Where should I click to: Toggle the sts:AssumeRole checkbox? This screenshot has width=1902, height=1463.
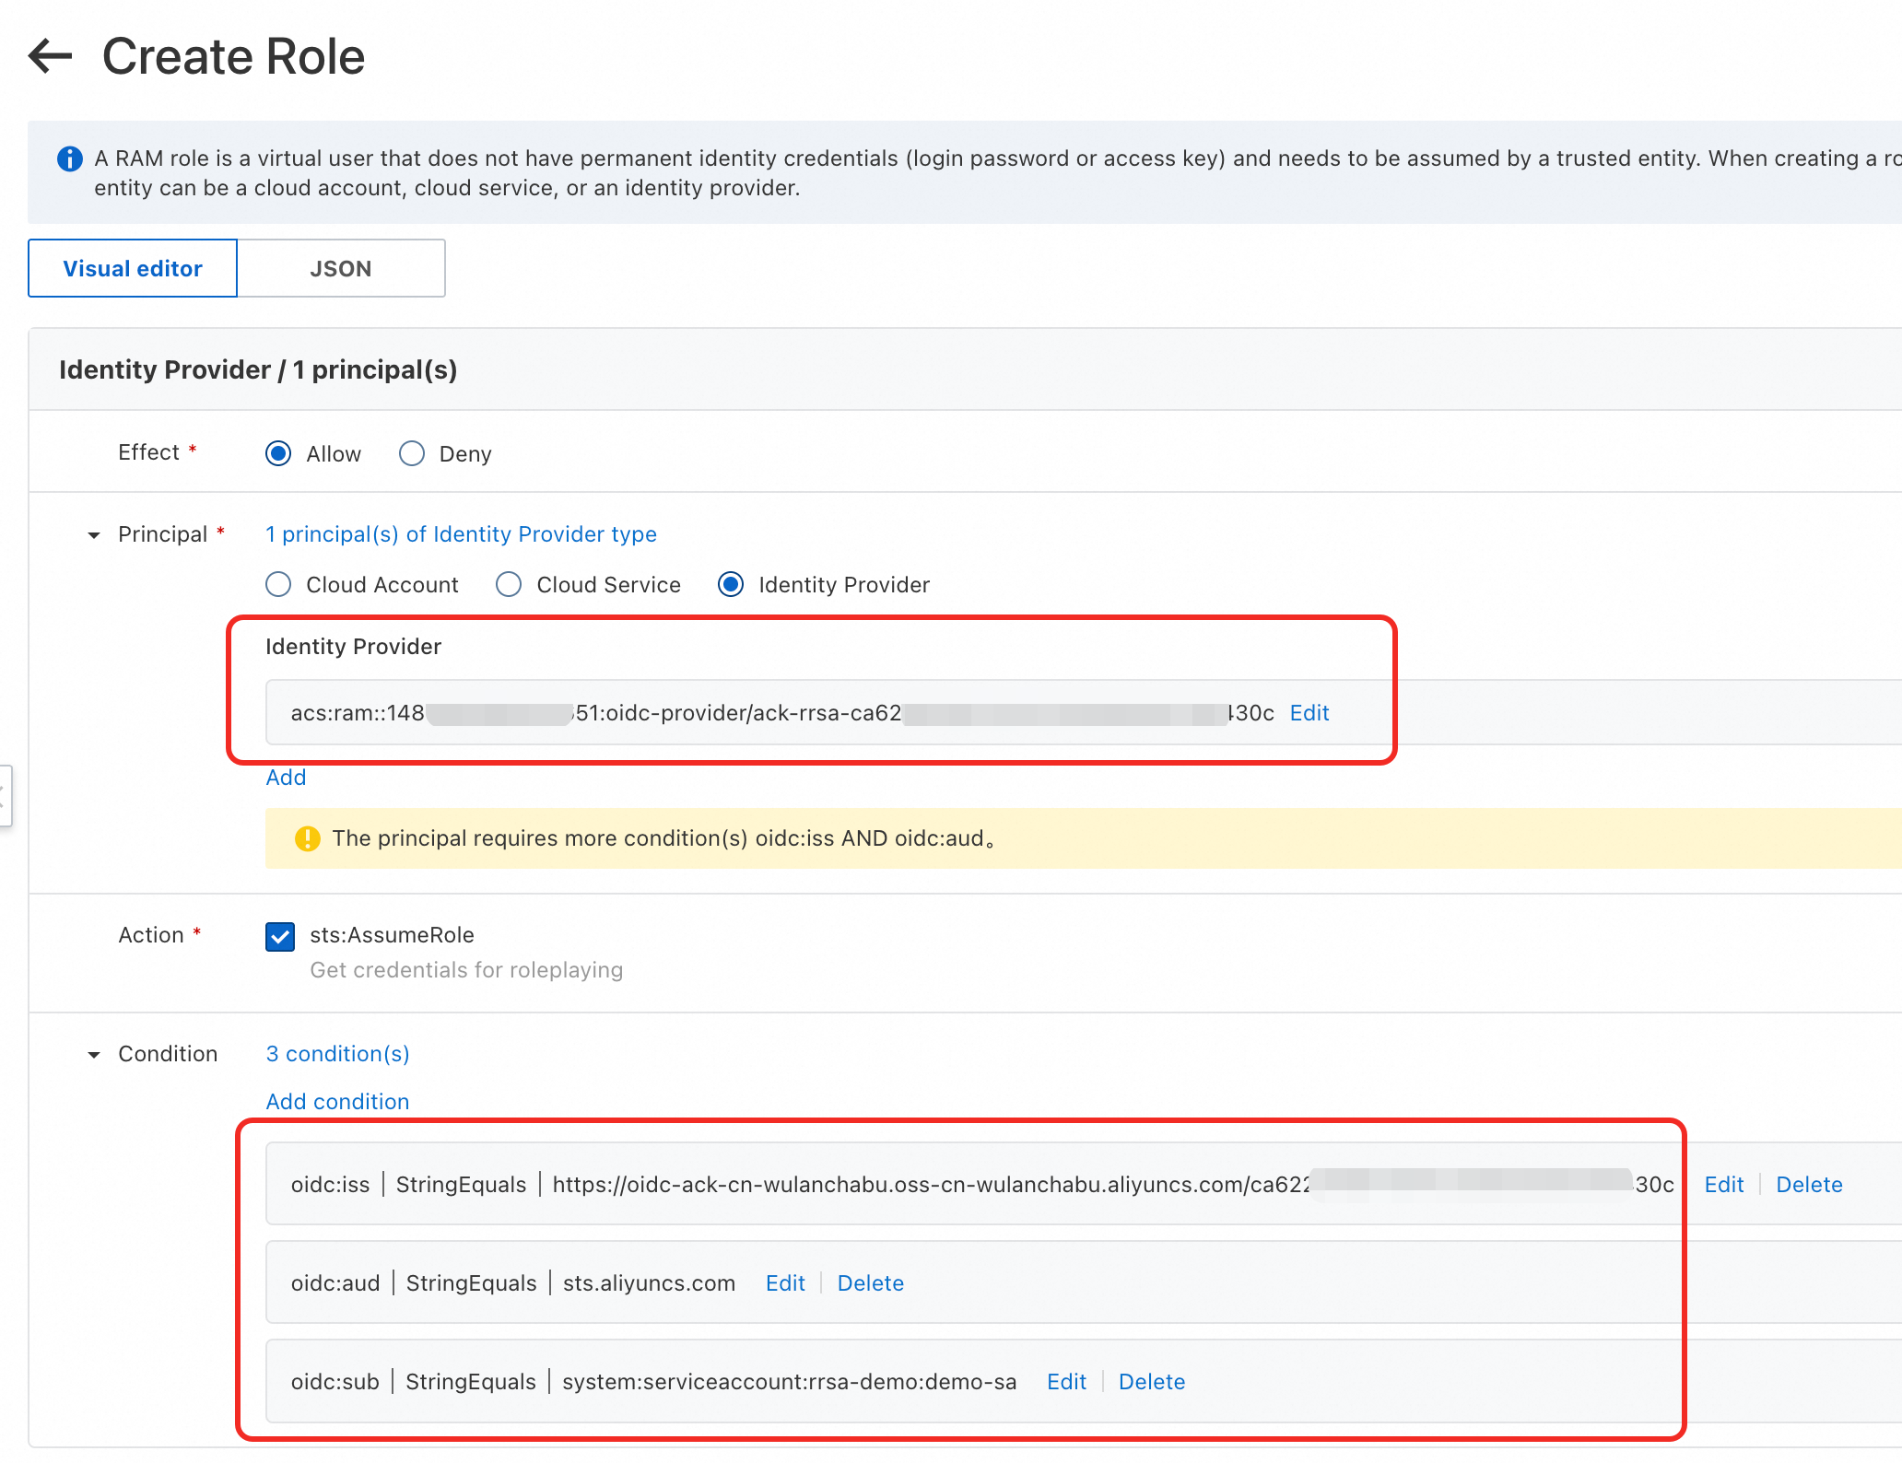click(280, 936)
